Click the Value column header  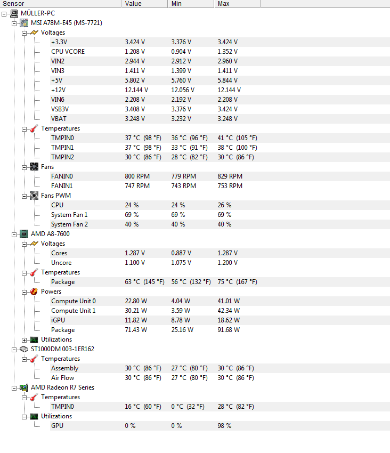pyautogui.click(x=145, y=4)
